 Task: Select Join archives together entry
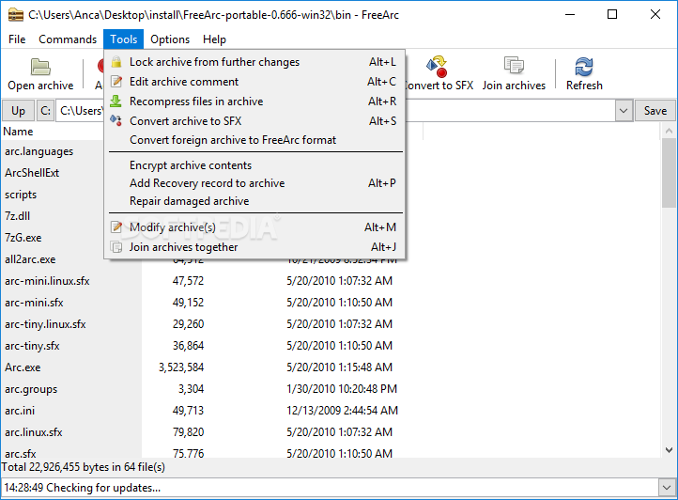[254, 247]
